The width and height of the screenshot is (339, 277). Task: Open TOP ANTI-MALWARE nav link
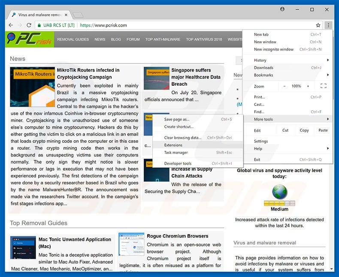coord(163,39)
